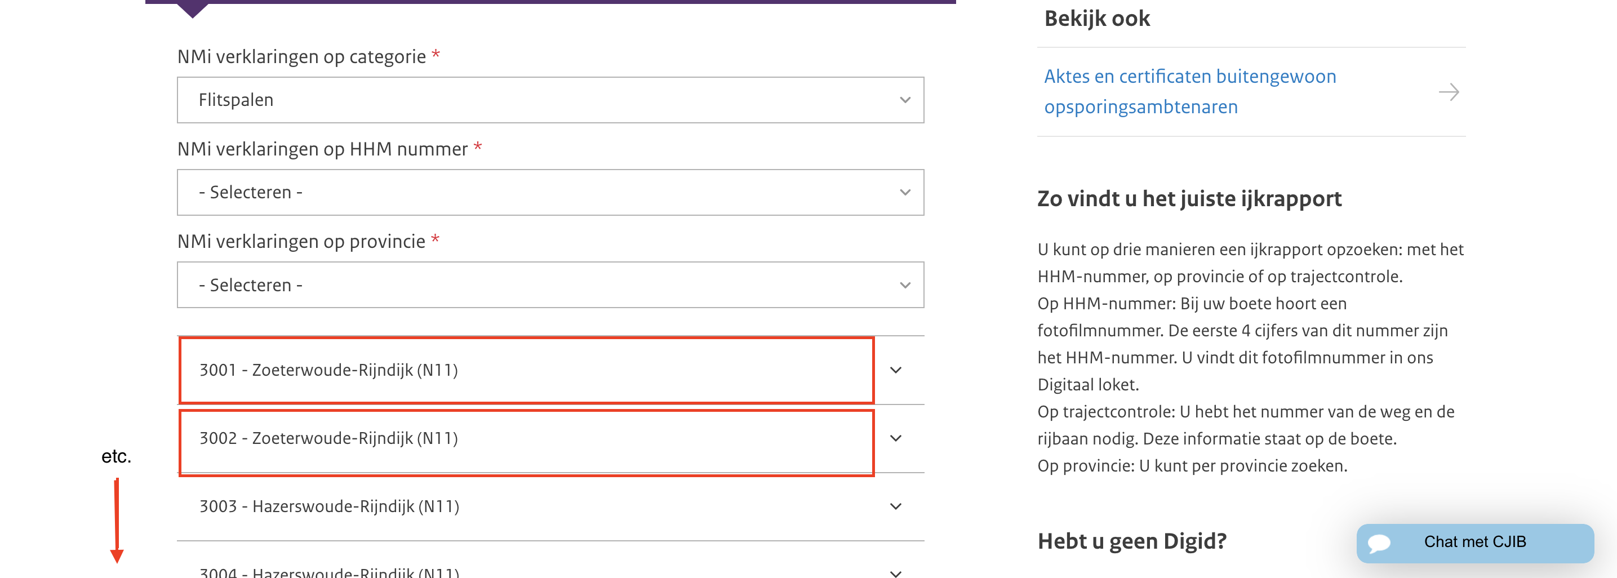Open the Flitspalen categorie dropdown
The height and width of the screenshot is (578, 1617).
click(x=549, y=100)
